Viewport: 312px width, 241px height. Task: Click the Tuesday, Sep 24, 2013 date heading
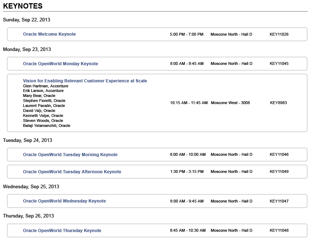27,140
